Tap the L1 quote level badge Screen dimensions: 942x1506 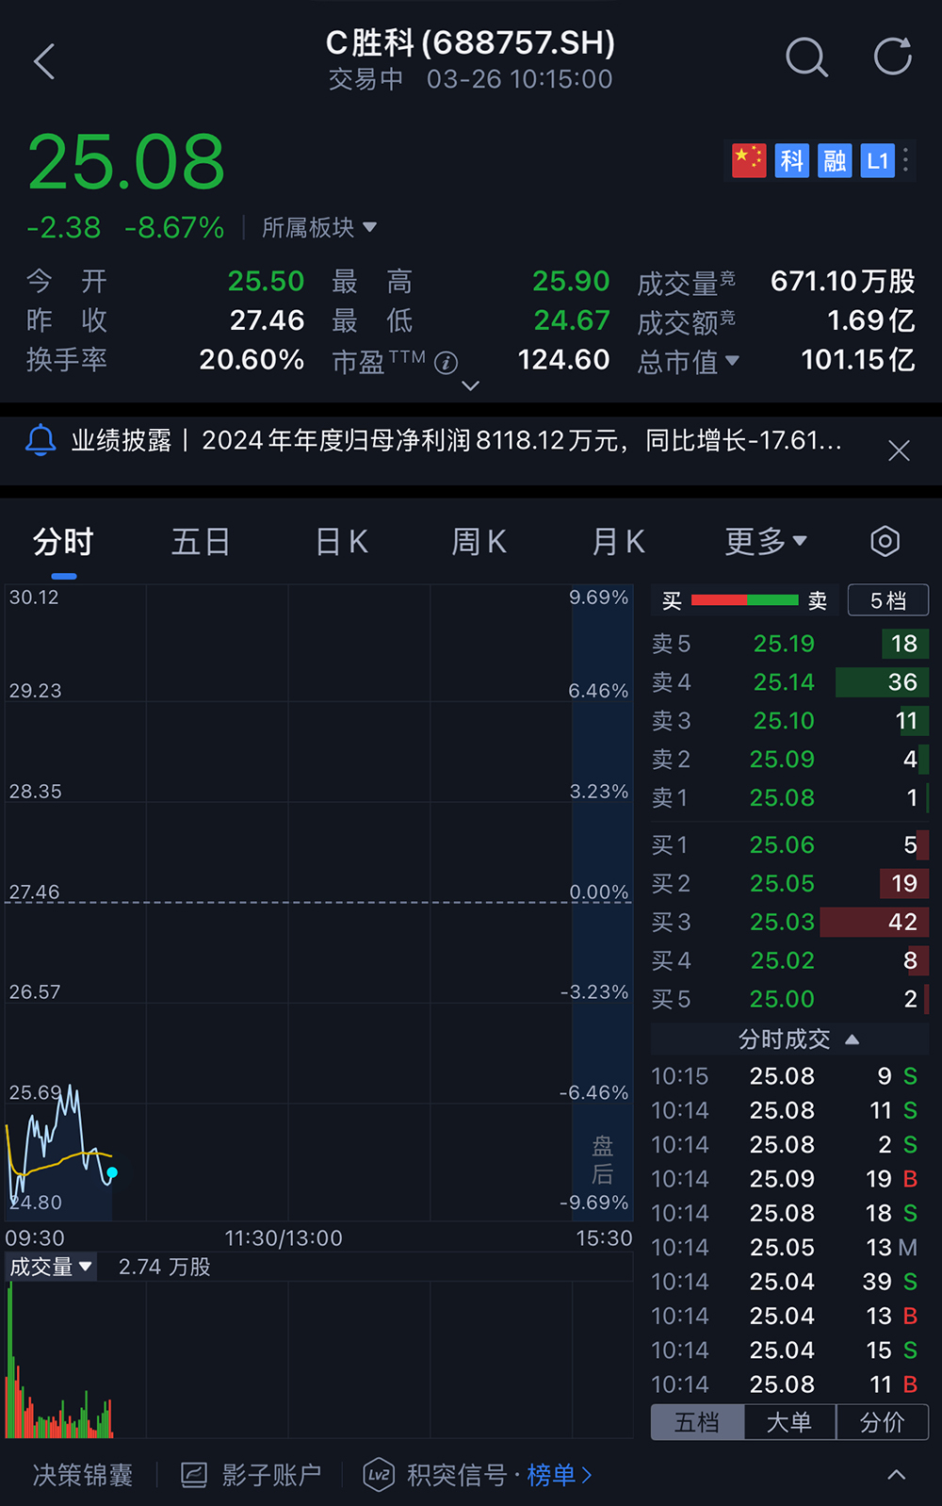877,161
